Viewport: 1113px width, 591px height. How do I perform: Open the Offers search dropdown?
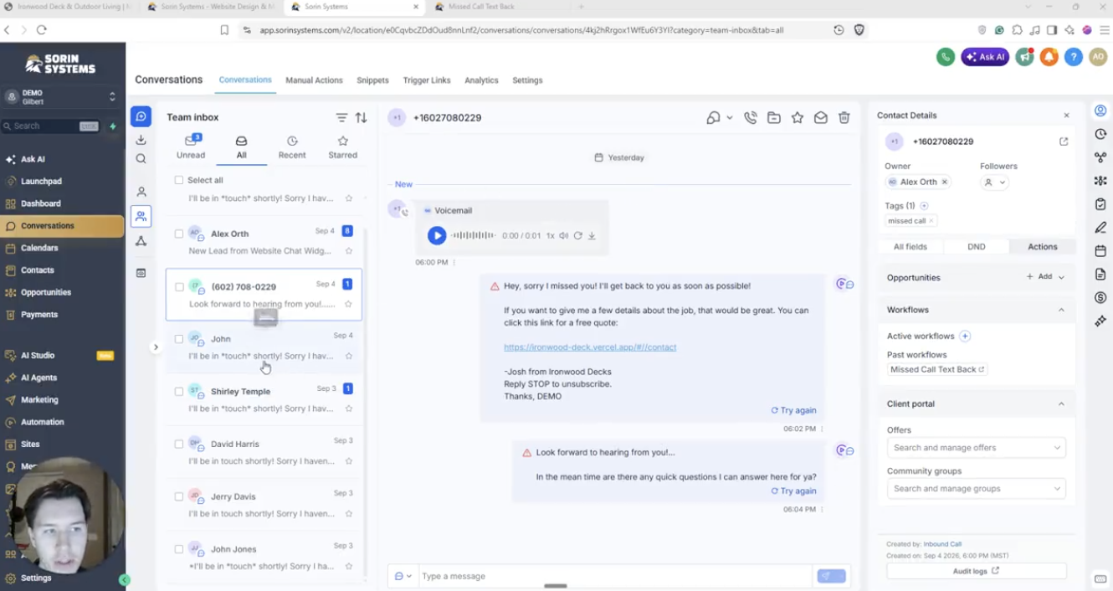click(x=976, y=448)
